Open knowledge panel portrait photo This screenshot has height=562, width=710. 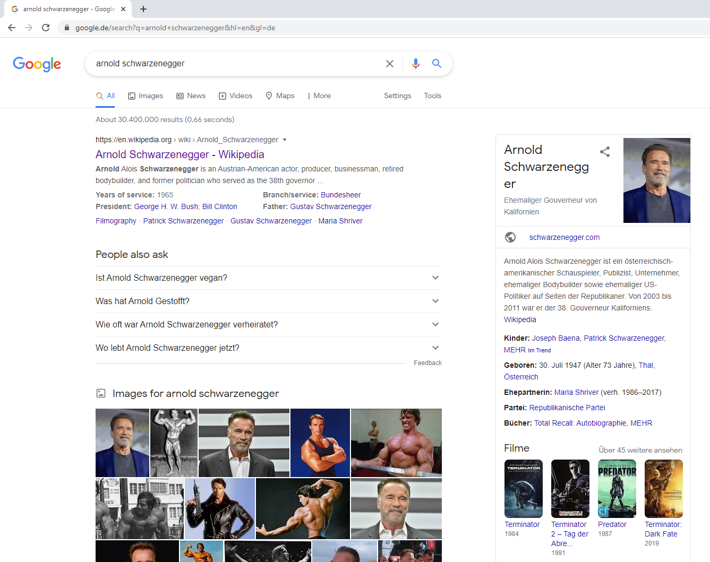pyautogui.click(x=657, y=180)
